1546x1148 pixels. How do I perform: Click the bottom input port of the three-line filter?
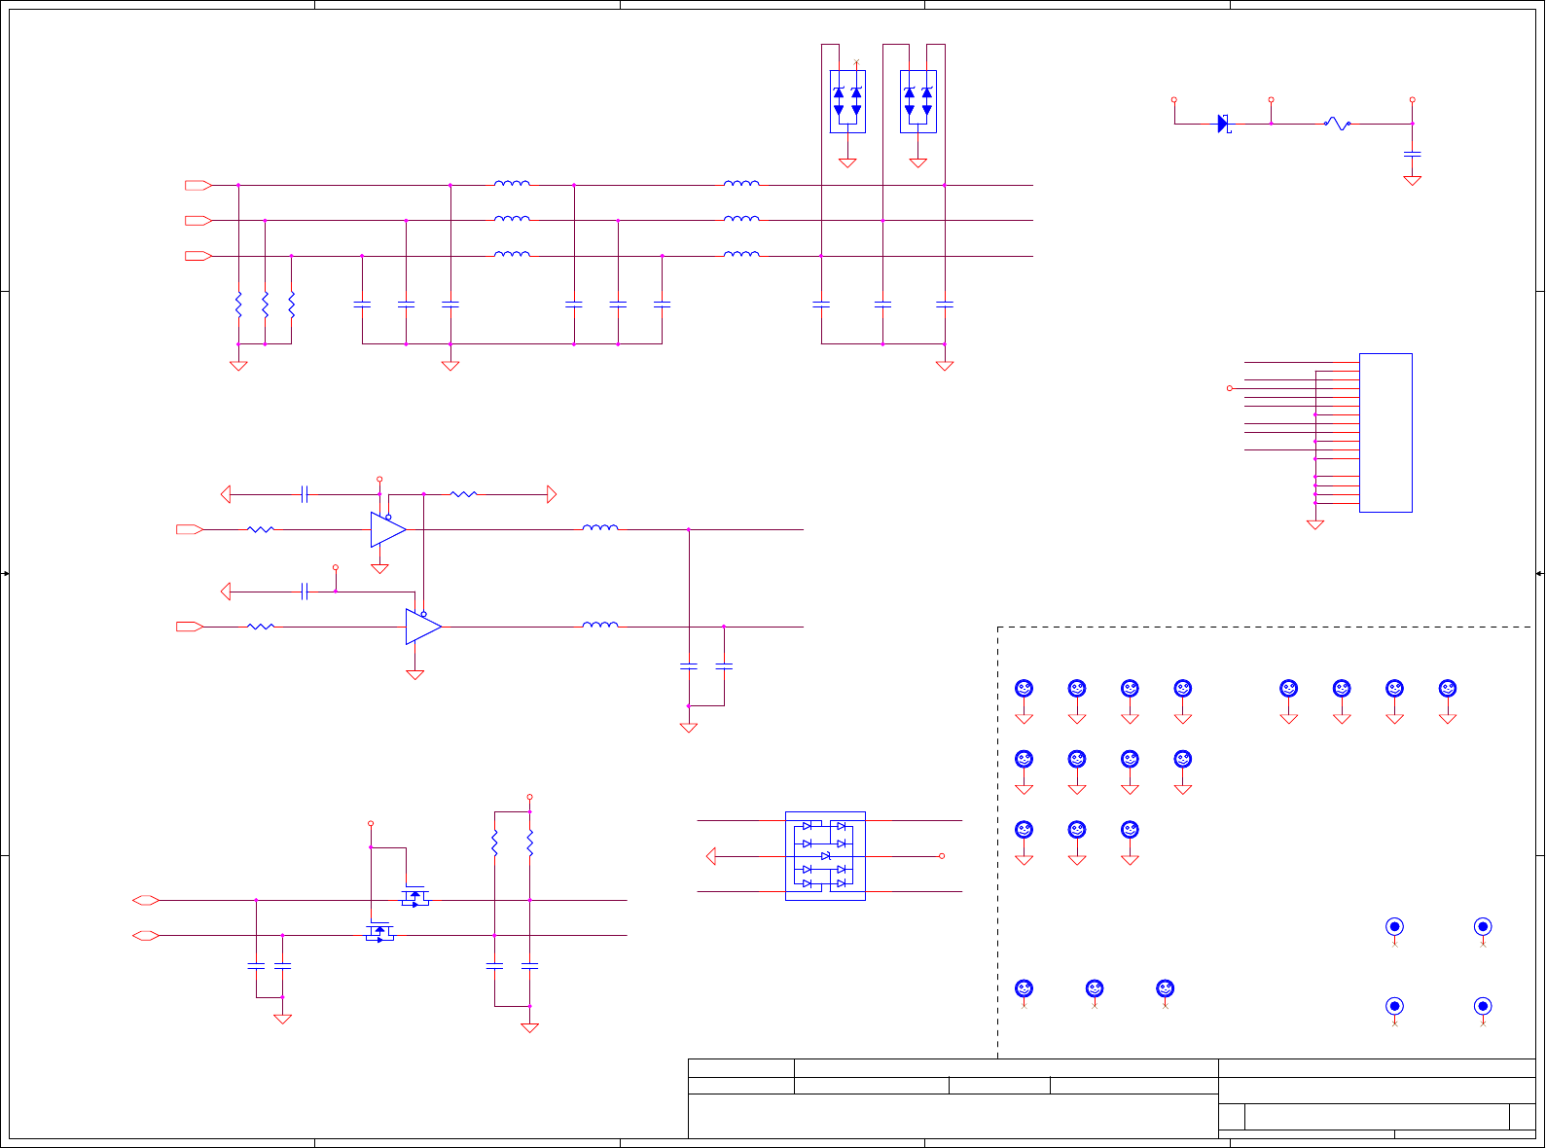point(198,256)
